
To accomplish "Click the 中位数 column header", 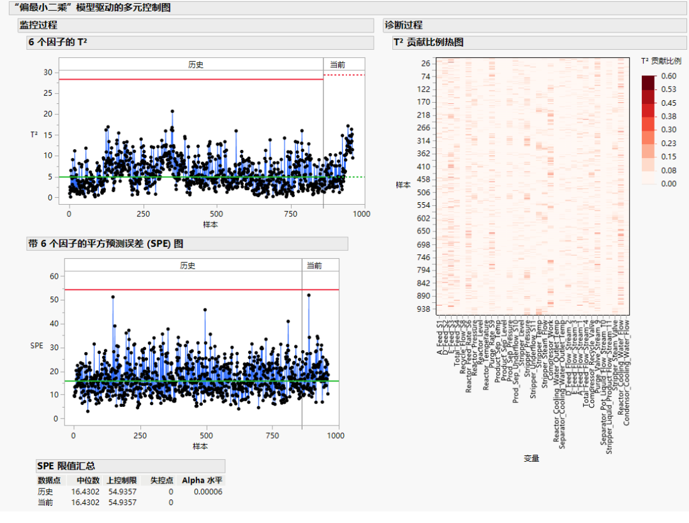I will tap(88, 480).
